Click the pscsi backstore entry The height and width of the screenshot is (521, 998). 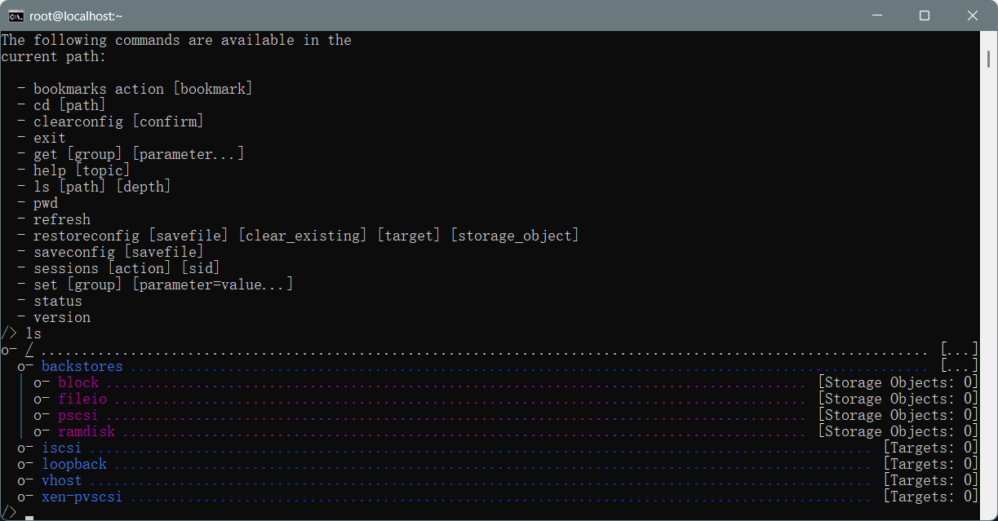[x=78, y=415]
